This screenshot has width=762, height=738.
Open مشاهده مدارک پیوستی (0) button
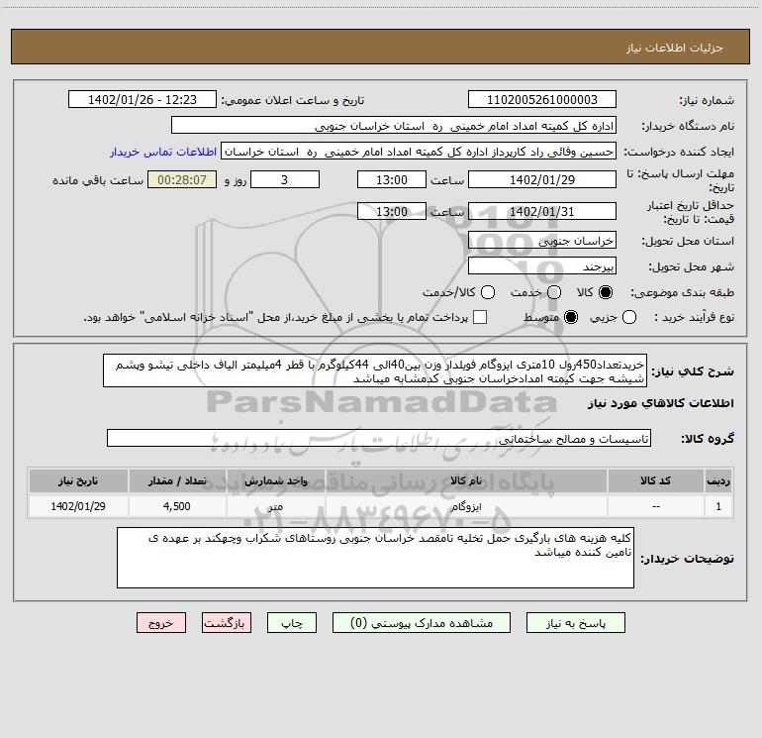422,623
